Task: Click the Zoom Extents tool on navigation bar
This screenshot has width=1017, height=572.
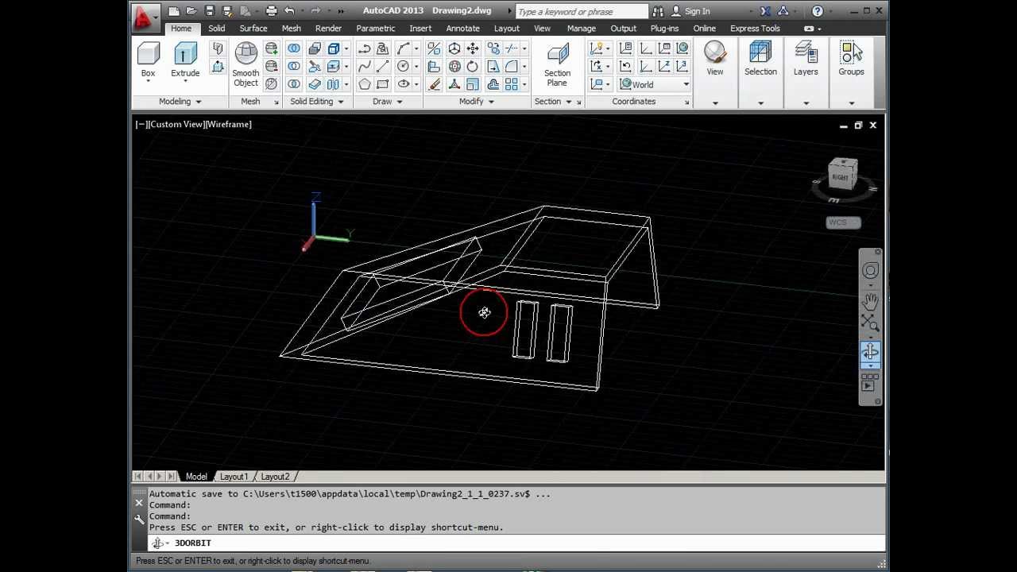Action: pyautogui.click(x=870, y=323)
